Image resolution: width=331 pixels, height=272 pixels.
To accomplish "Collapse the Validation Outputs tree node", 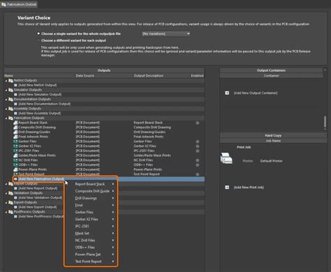I will pos(6,193).
